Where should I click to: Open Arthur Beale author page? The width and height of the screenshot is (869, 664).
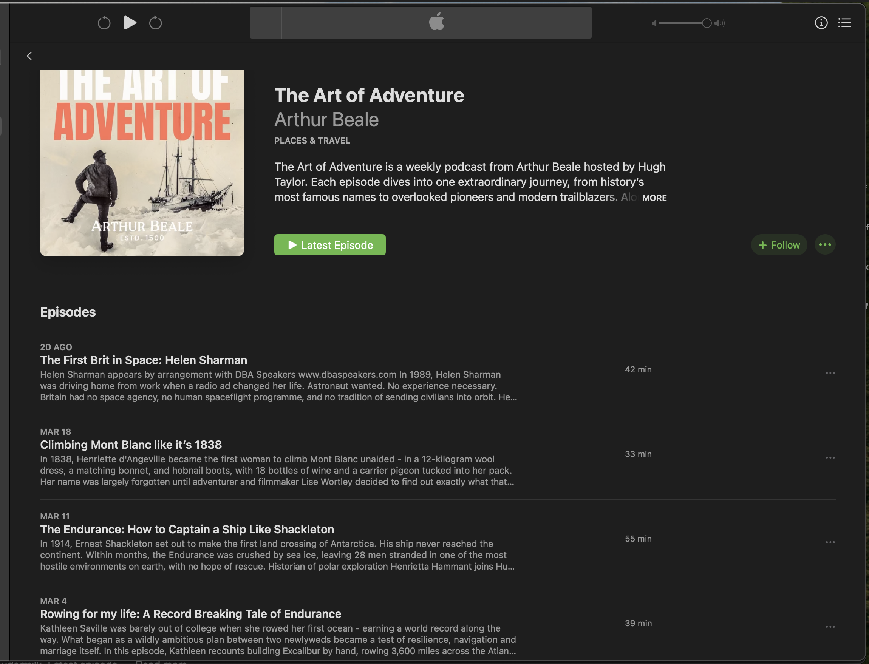pyautogui.click(x=326, y=120)
